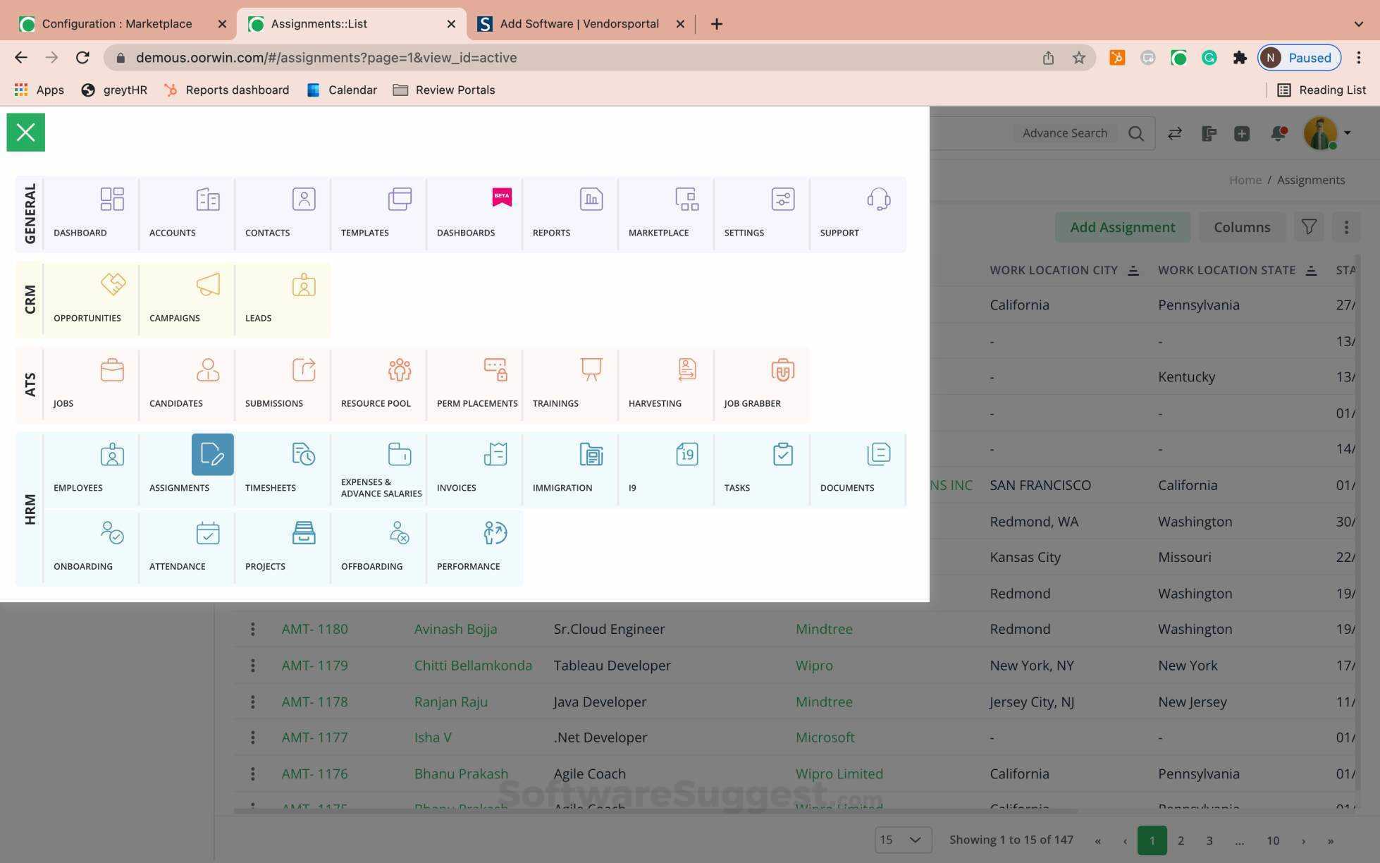Click the Add Assignment button
Viewport: 1380px width, 863px height.
(1123, 227)
